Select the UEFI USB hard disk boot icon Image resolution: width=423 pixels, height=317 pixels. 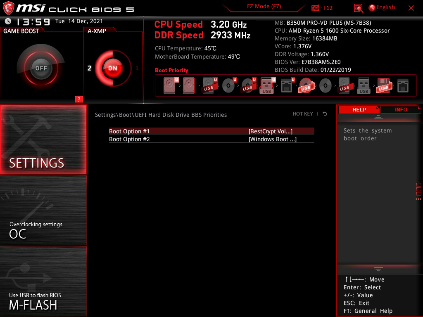[209, 86]
